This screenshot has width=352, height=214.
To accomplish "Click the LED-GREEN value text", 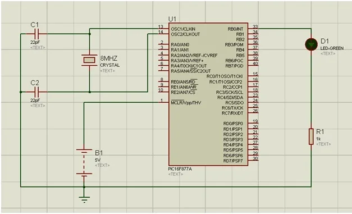I will [x=332, y=48].
